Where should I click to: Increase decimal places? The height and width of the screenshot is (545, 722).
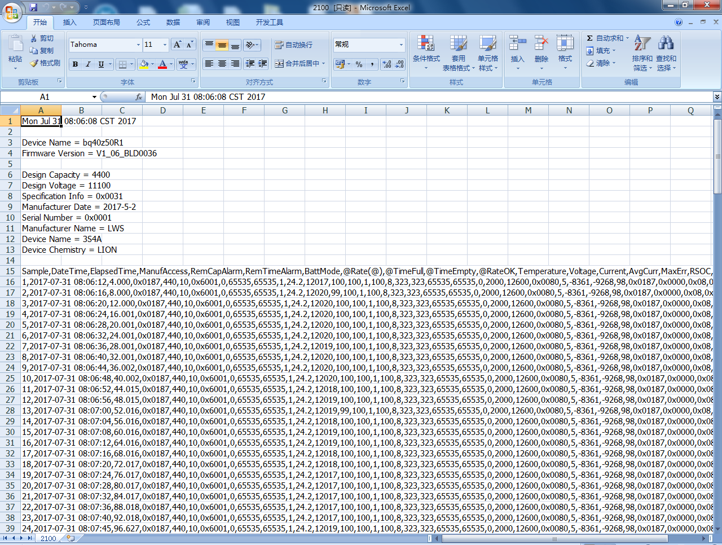[387, 64]
